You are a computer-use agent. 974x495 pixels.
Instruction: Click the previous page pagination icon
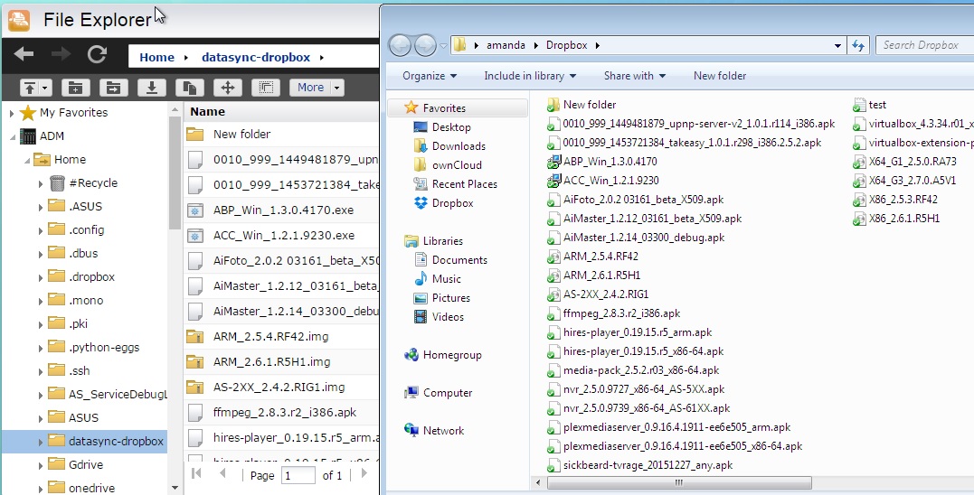click(x=222, y=474)
